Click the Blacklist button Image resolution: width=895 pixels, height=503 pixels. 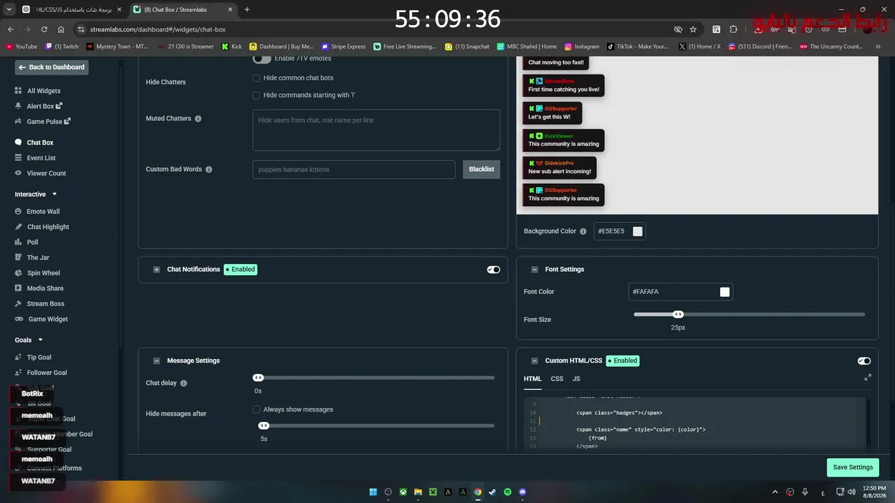point(481,169)
